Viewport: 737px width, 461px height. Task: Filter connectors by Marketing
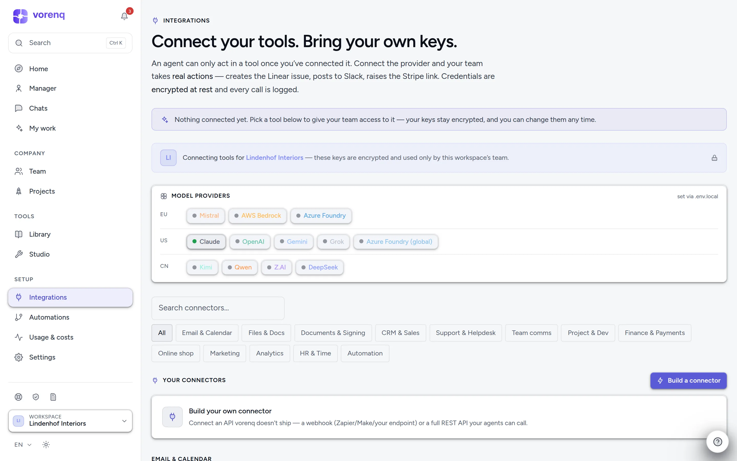tap(225, 353)
